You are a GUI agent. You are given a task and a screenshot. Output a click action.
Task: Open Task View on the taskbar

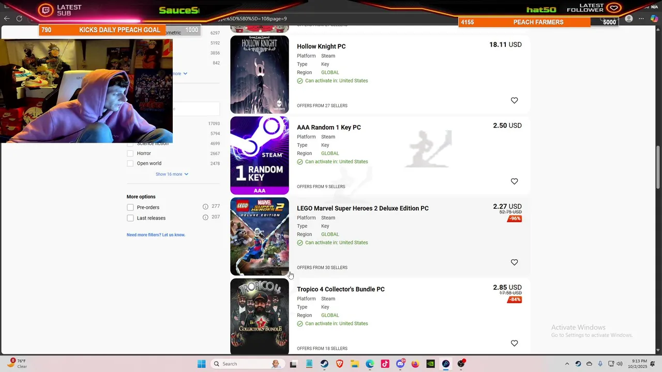tap(293, 364)
